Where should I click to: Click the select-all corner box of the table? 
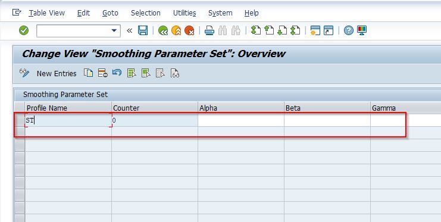click(x=20, y=108)
